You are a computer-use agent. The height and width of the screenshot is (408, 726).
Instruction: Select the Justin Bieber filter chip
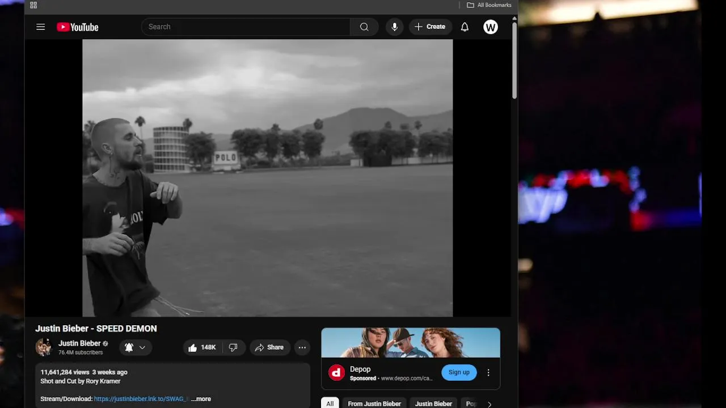point(433,403)
